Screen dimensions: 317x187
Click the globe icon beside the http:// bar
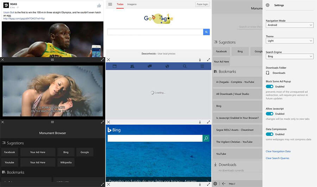[x=215, y=183]
